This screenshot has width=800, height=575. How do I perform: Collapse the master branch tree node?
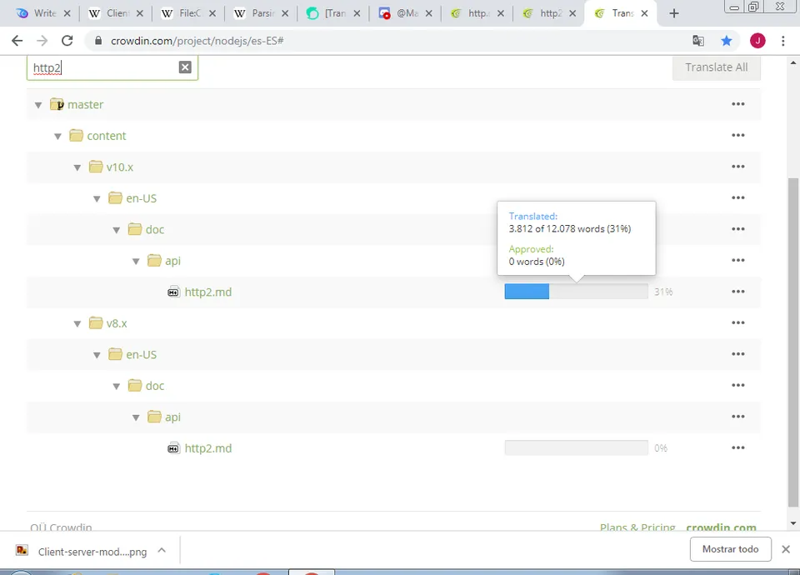point(38,105)
